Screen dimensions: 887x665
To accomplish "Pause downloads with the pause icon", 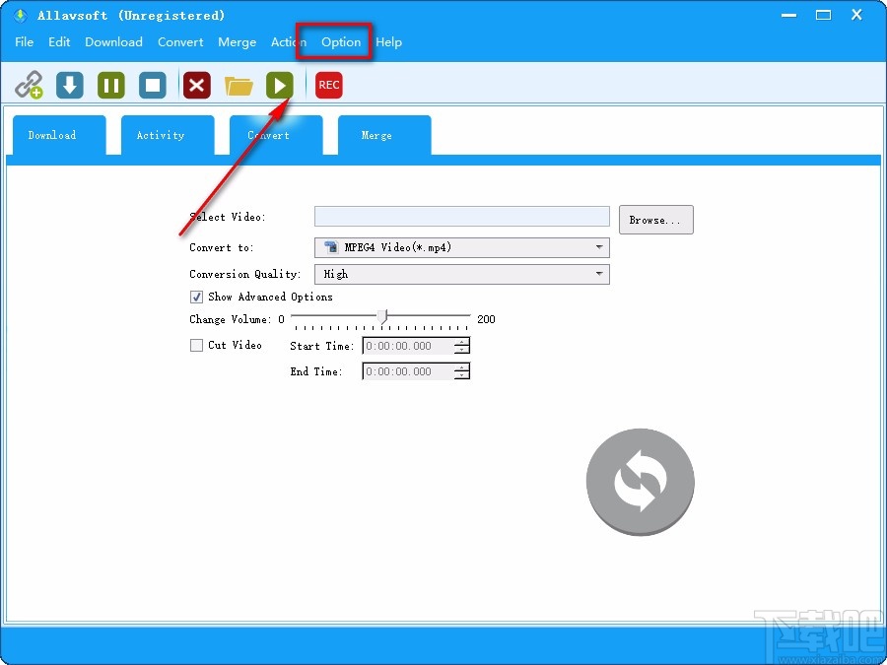I will tap(111, 86).
